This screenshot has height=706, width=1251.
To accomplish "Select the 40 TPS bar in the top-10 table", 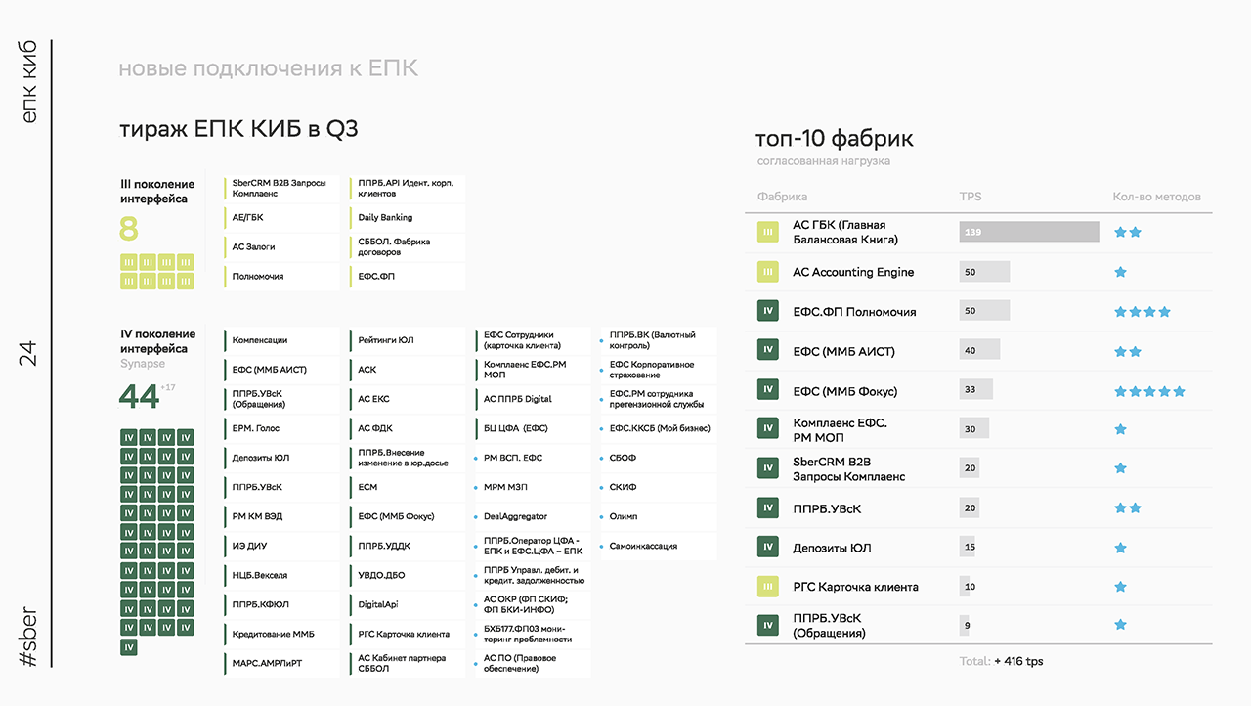I will coord(979,351).
